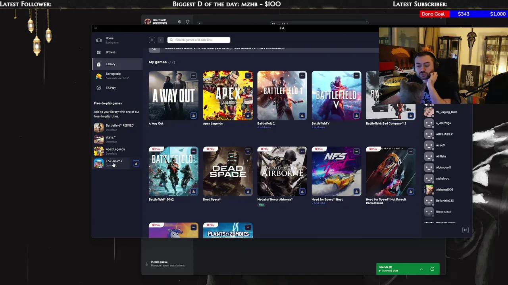Download Battlefield: Bad Company 2 using its tile icon
Image resolution: width=508 pixels, height=285 pixels.
[x=411, y=116]
